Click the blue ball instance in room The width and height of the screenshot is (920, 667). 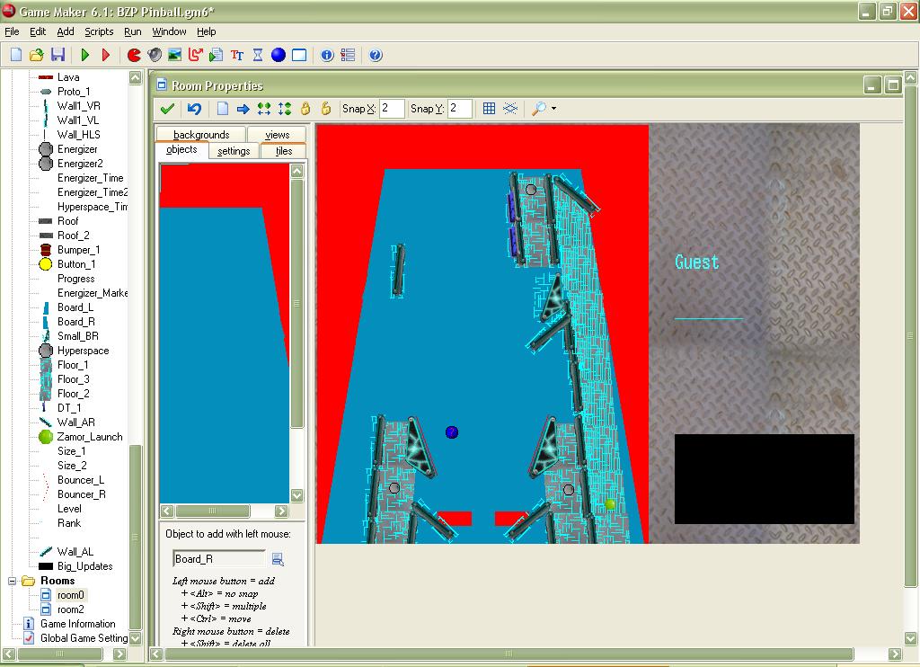(452, 432)
